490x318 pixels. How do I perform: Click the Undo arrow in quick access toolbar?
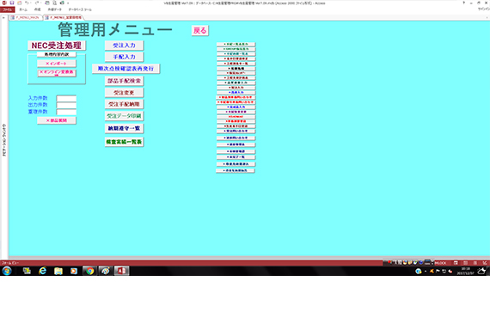coord(27,3)
